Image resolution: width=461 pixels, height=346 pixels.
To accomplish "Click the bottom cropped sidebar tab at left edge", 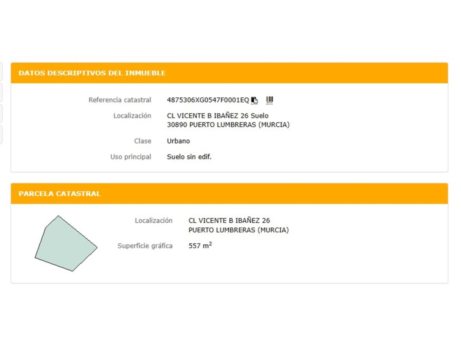I will 1,135.
